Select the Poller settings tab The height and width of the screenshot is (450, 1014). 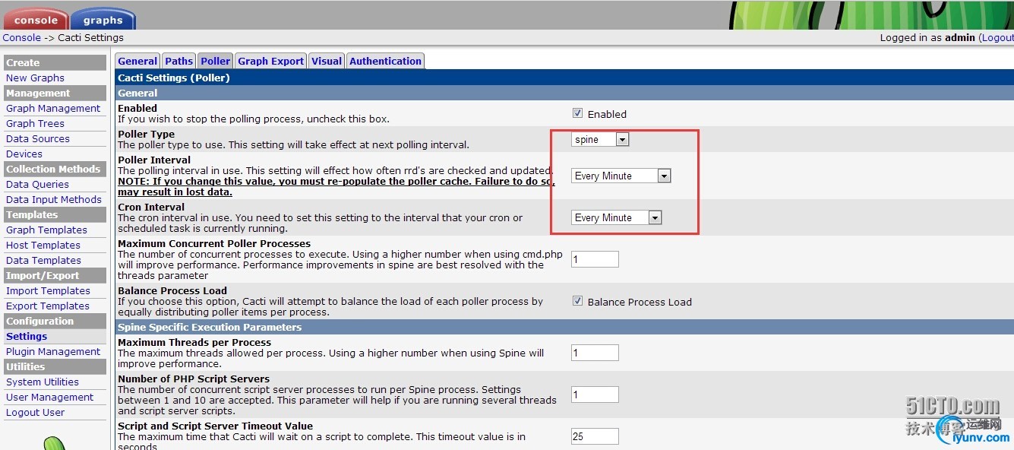tap(216, 61)
